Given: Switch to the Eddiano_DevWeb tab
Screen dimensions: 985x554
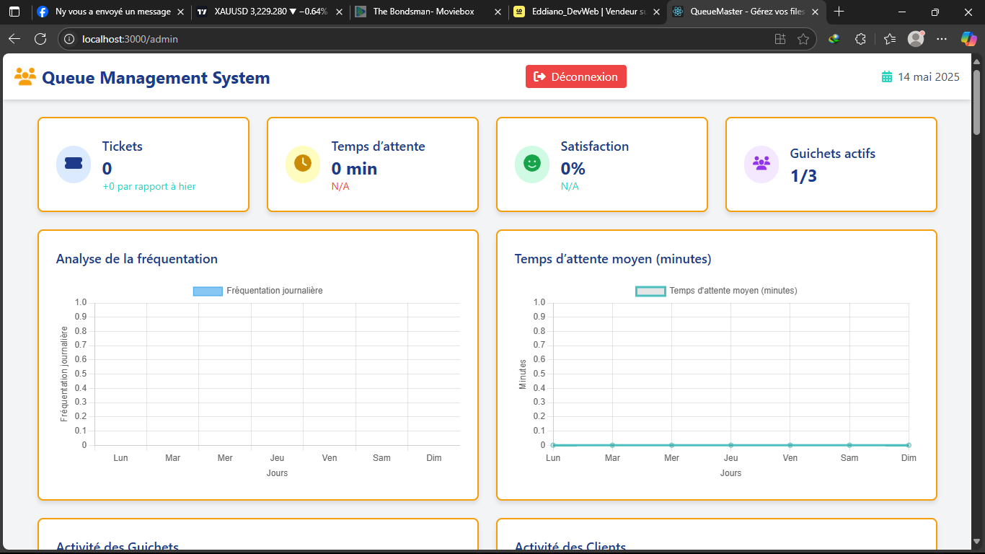Looking at the screenshot, I should [x=588, y=12].
